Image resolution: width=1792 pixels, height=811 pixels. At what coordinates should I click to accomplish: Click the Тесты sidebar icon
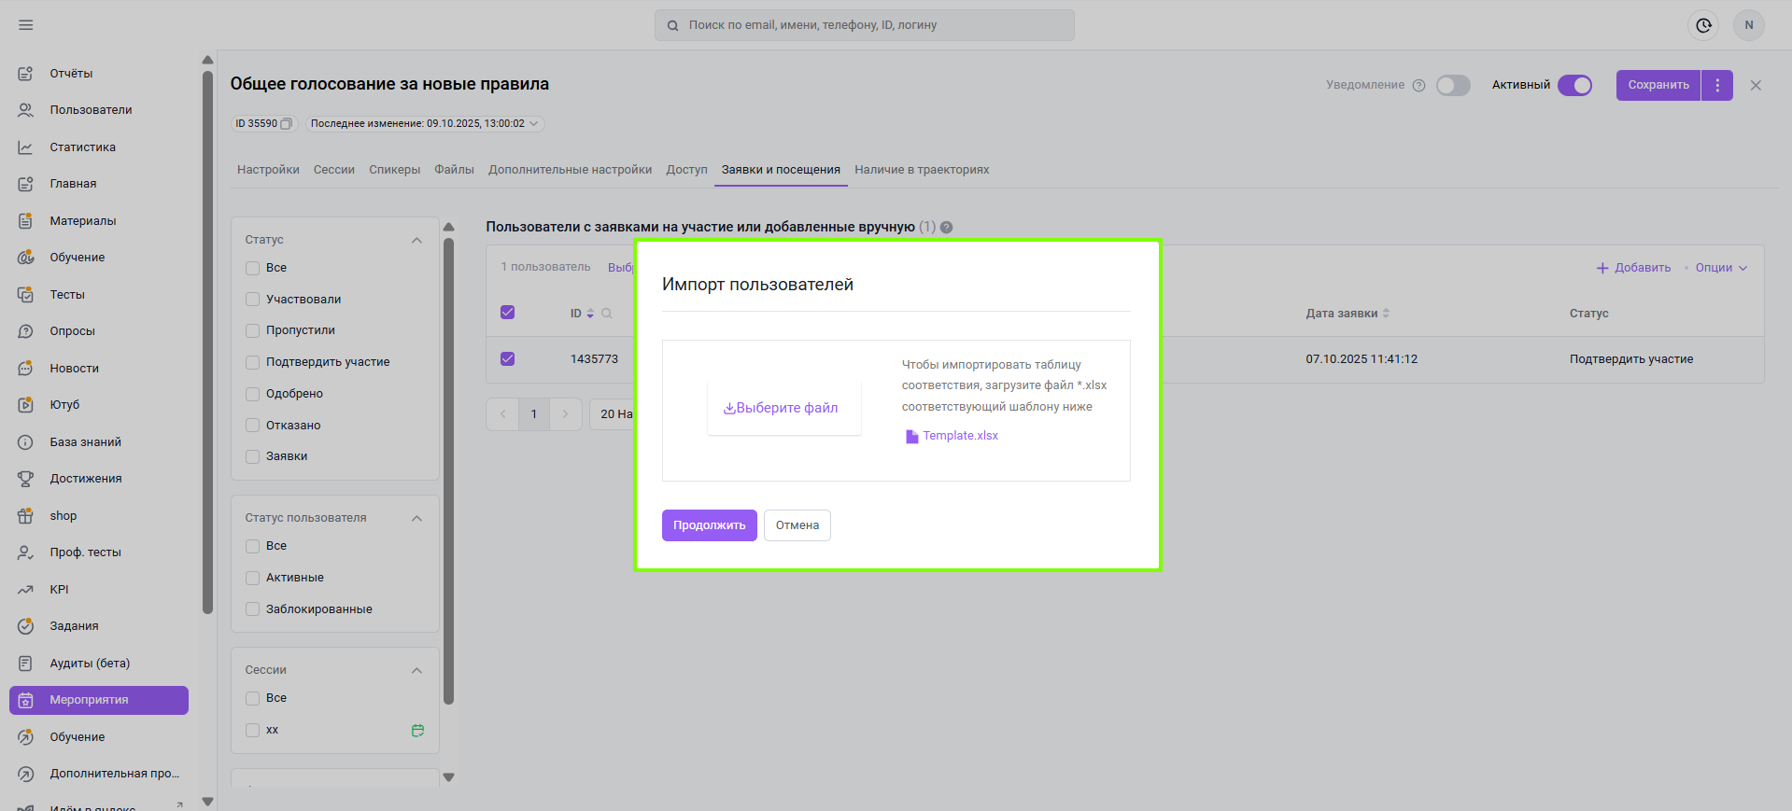pyautogui.click(x=26, y=295)
